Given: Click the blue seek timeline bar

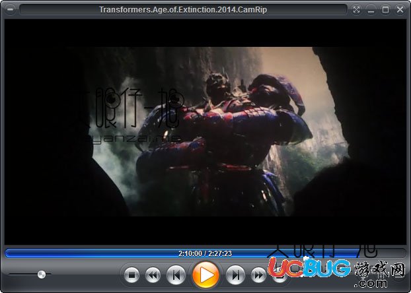Looking at the screenshot, I should click(205, 253).
